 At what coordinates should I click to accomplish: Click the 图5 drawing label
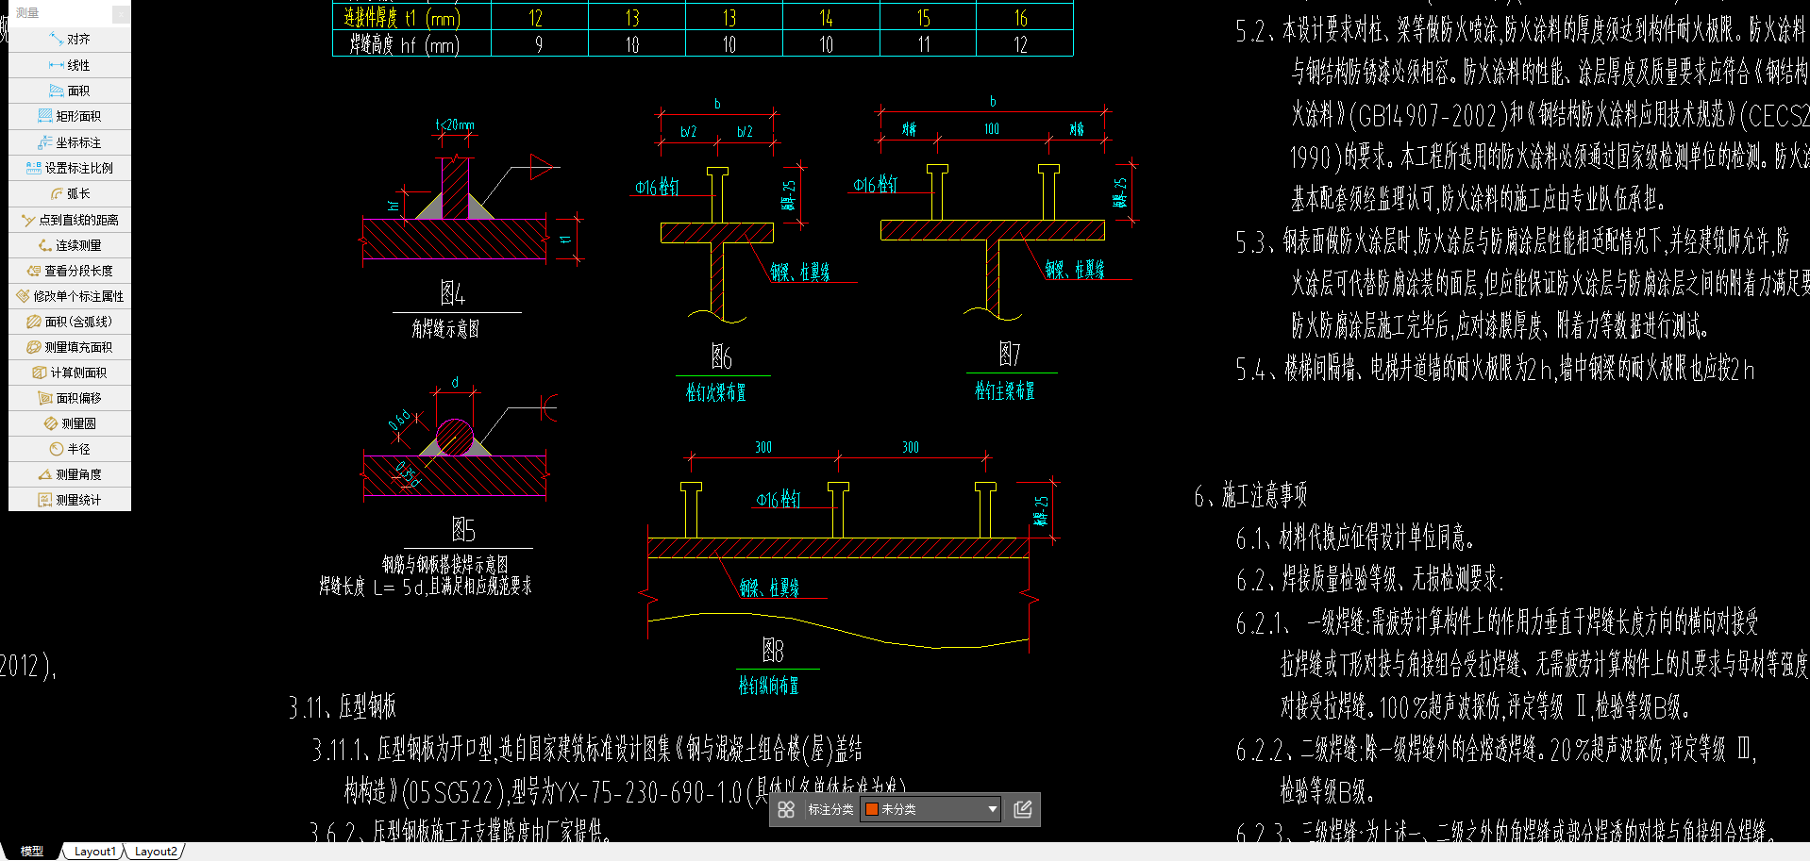463,529
